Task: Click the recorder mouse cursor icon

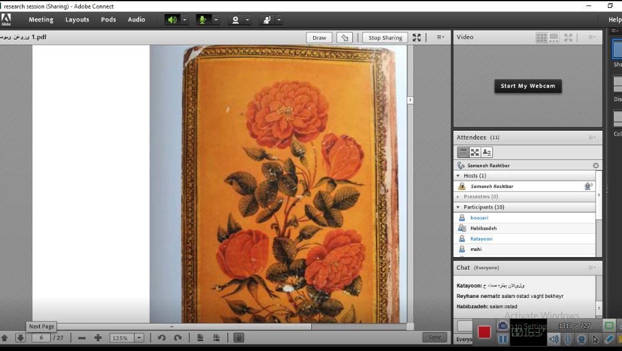Action: click(595, 339)
